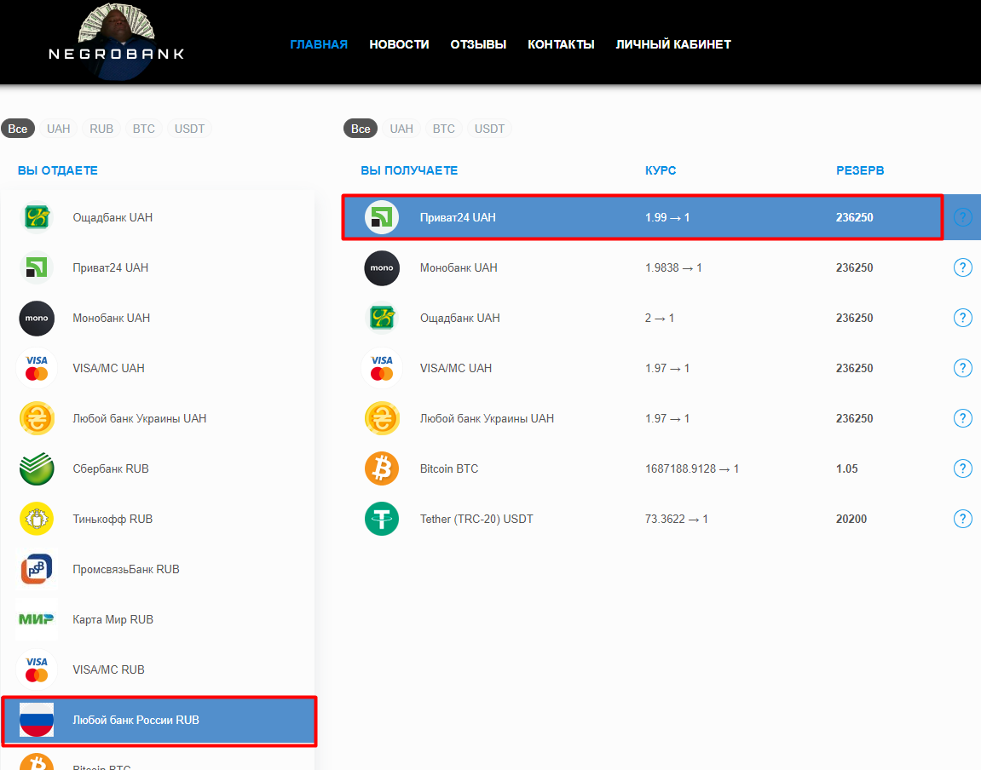Click hryvnia coin icon in receive list
Screen dimensions: 981x770
382,418
